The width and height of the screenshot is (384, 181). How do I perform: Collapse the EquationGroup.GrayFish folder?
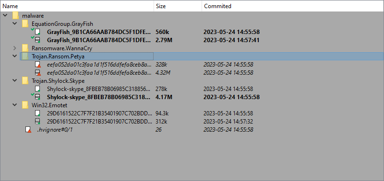(x=15, y=24)
